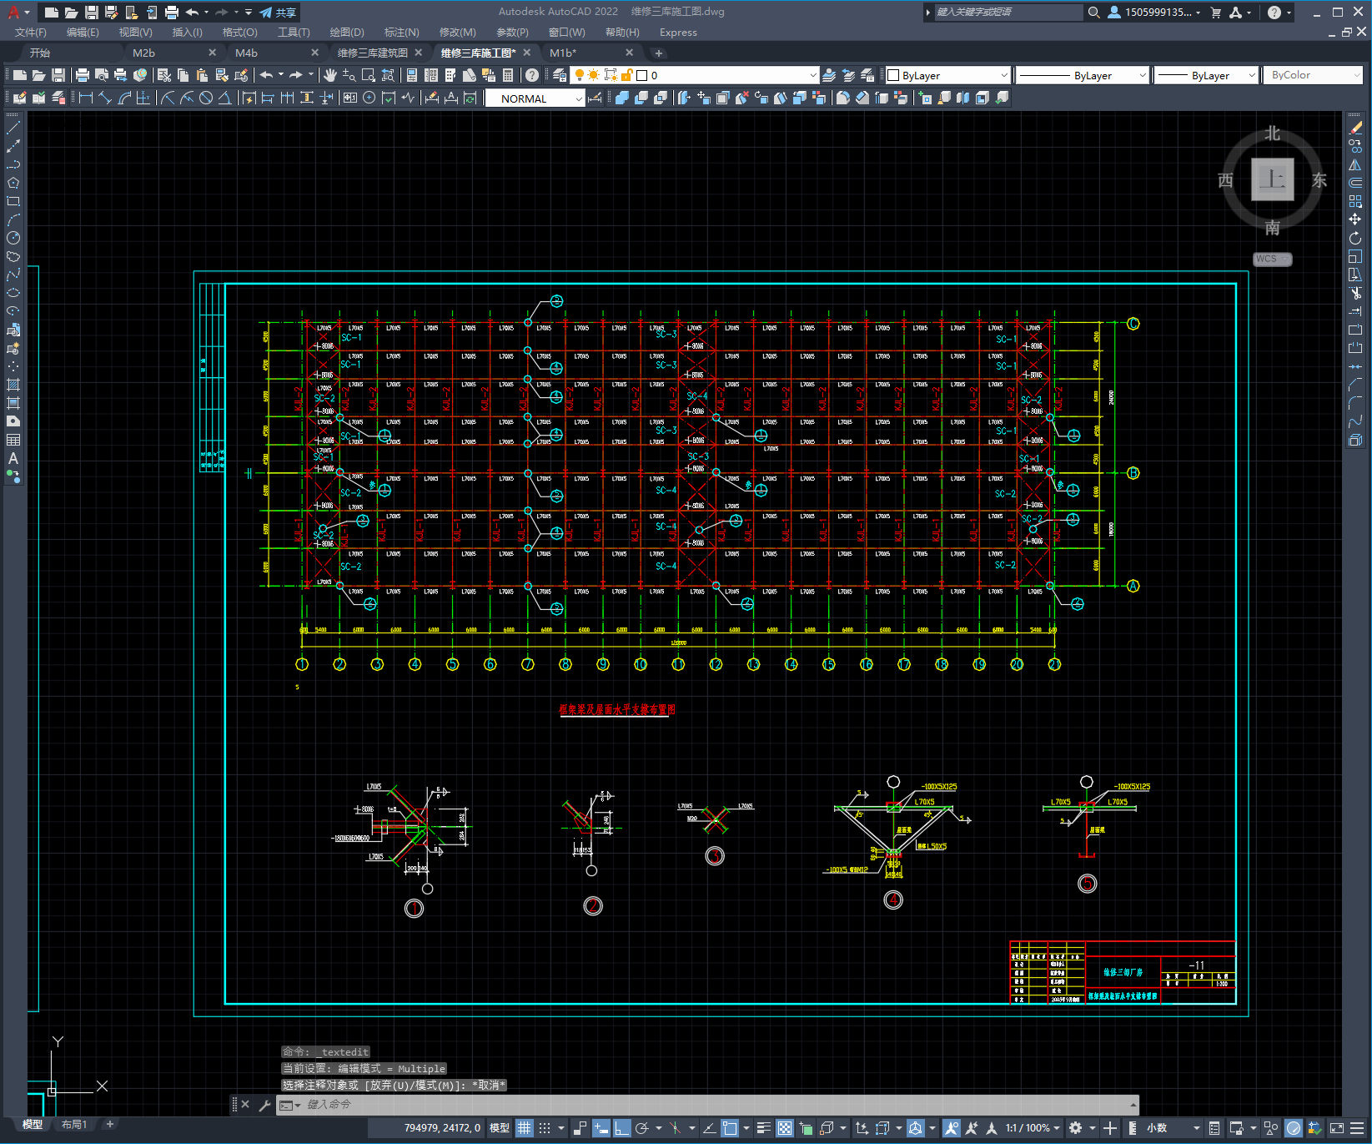Switch to the 布局1 layout tab
Image resolution: width=1372 pixels, height=1144 pixels.
pos(74,1125)
